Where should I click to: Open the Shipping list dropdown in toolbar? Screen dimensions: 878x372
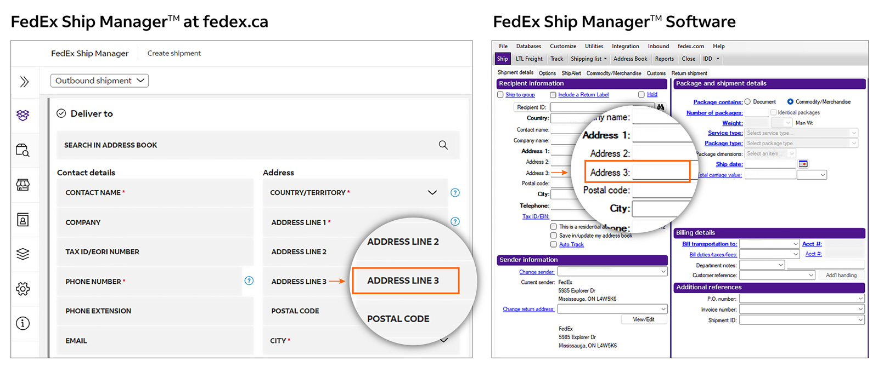click(x=589, y=59)
